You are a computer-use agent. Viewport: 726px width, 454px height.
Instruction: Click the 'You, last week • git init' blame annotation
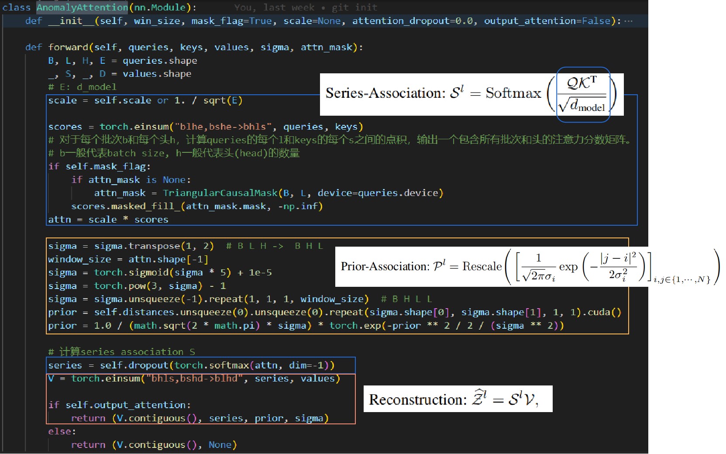(x=306, y=7)
